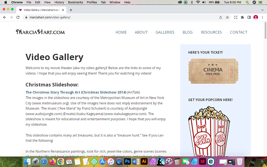The width and height of the screenshot is (267, 167).
Task: Open the GALLERIES navigation menu
Action: point(165,32)
